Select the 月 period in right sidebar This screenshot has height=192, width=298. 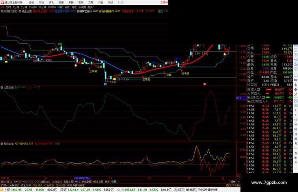pyautogui.click(x=296, y=144)
